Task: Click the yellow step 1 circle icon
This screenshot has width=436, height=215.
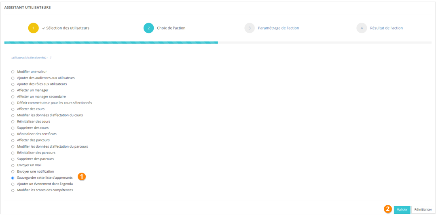Action: 33,28
